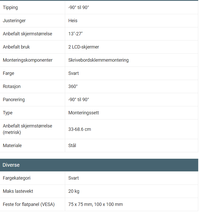
Task: Select the Anbefalt bruk label
Action: pyautogui.click(x=16, y=47)
